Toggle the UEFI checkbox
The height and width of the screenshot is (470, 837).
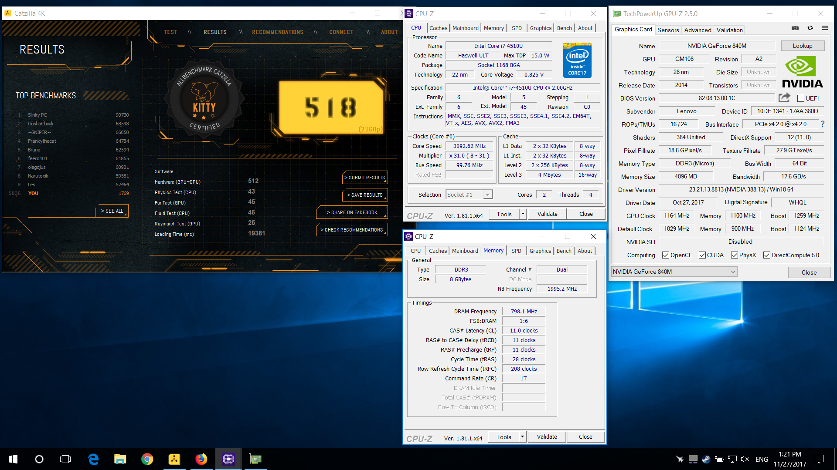(801, 98)
